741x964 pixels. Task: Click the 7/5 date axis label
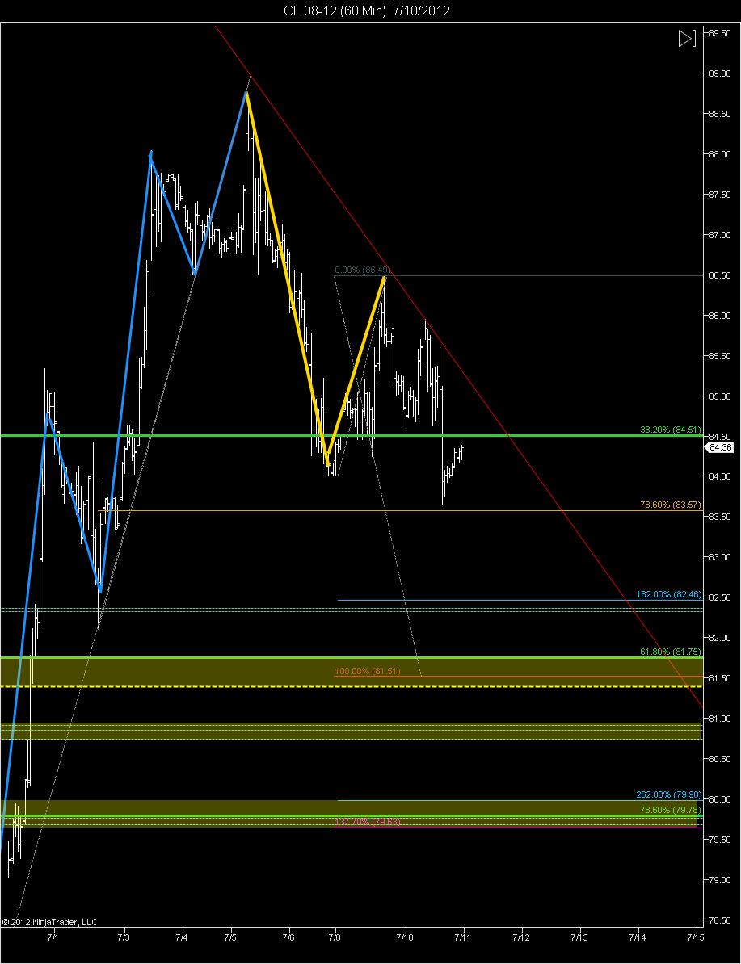pos(231,937)
